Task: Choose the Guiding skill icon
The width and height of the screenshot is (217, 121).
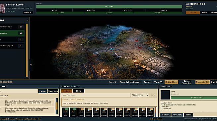Action: pyautogui.click(x=111, y=112)
